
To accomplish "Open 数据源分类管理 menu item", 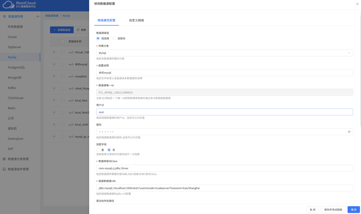I will click(x=18, y=159).
